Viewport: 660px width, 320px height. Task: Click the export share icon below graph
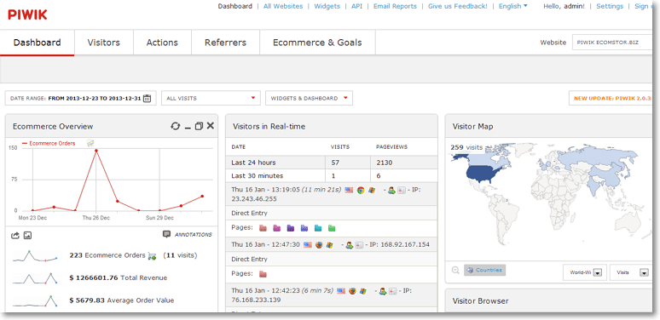coord(15,236)
